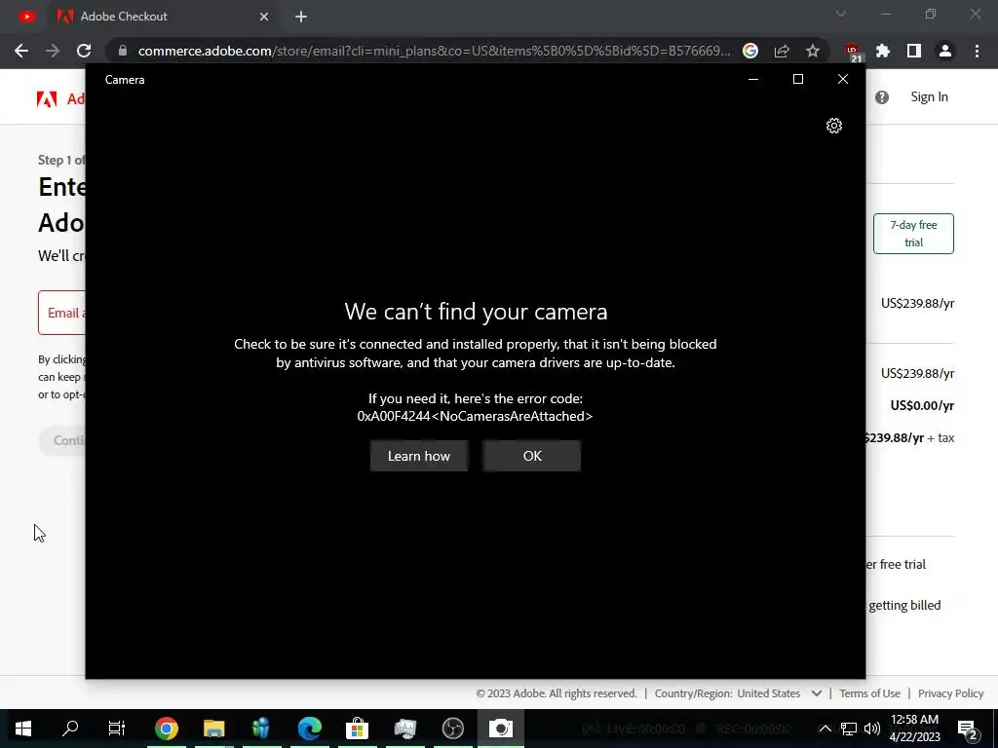This screenshot has width=998, height=748.
Task: Open Chrome three-dot menu
Action: pyautogui.click(x=977, y=51)
